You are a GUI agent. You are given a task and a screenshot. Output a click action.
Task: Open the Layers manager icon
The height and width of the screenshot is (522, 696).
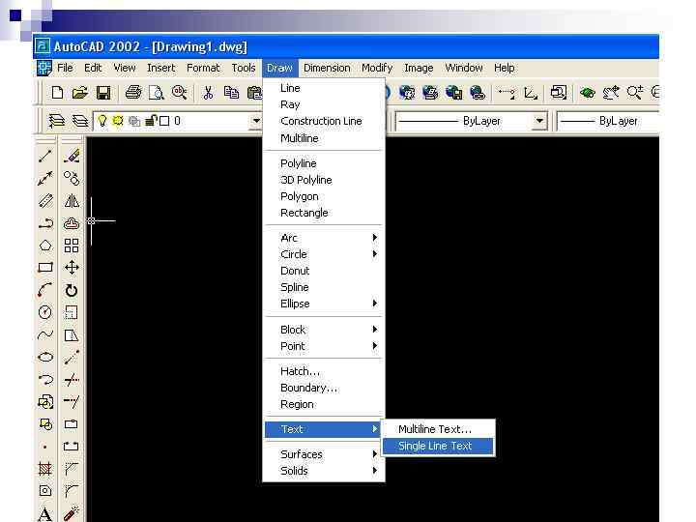[56, 121]
